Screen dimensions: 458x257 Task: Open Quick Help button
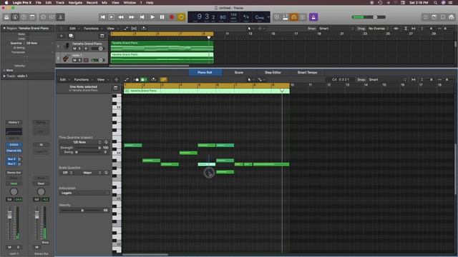(24, 17)
